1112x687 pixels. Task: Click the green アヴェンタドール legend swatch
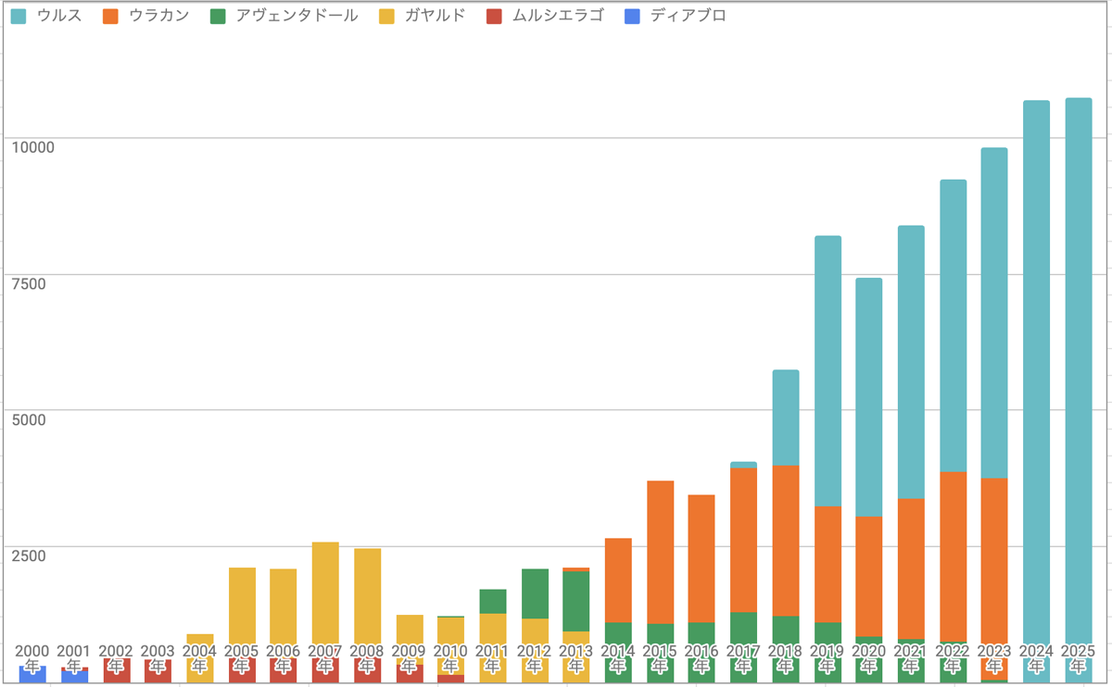(218, 16)
